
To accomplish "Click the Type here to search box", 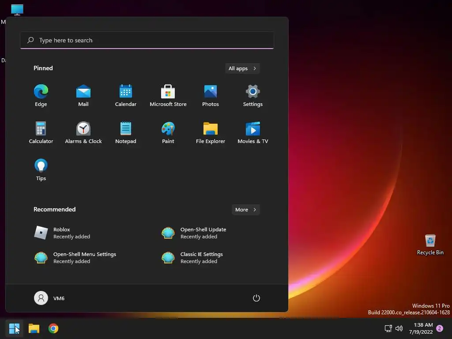I will tap(147, 40).
